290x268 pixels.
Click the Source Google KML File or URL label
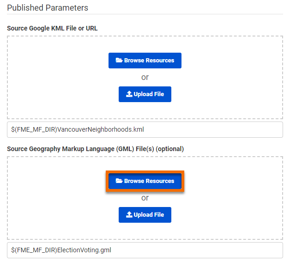coord(52,28)
